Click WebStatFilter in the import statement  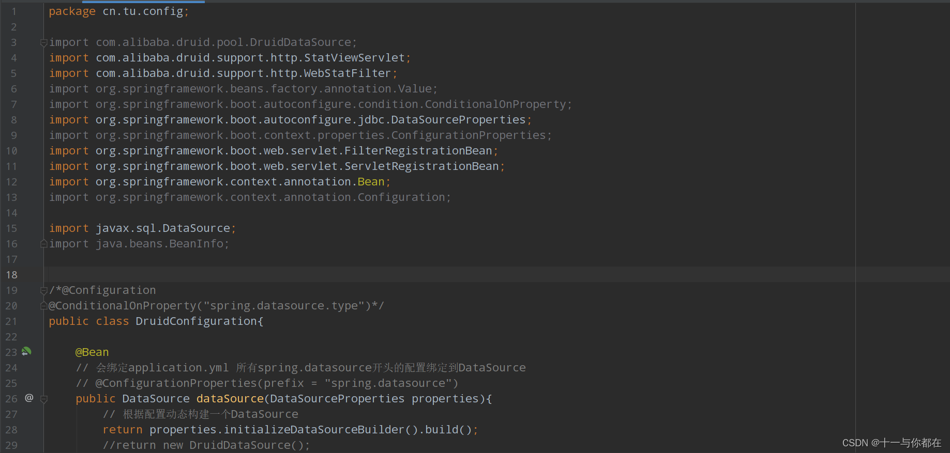click(x=348, y=73)
